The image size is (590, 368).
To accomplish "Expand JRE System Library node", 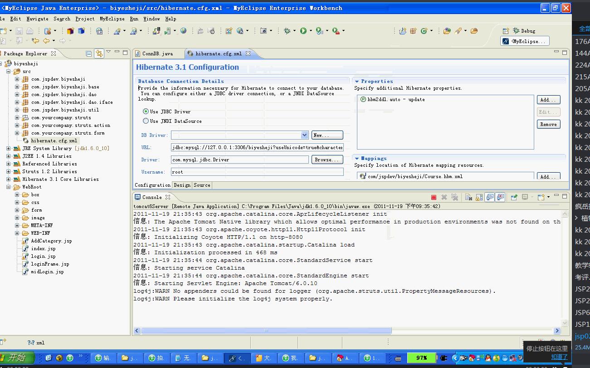I will (x=9, y=148).
